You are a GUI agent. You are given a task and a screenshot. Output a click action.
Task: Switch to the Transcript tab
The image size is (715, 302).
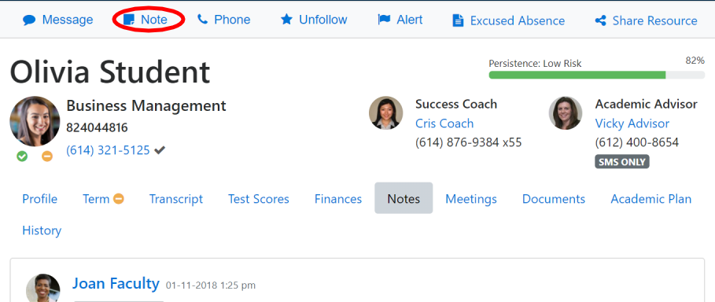[176, 199]
